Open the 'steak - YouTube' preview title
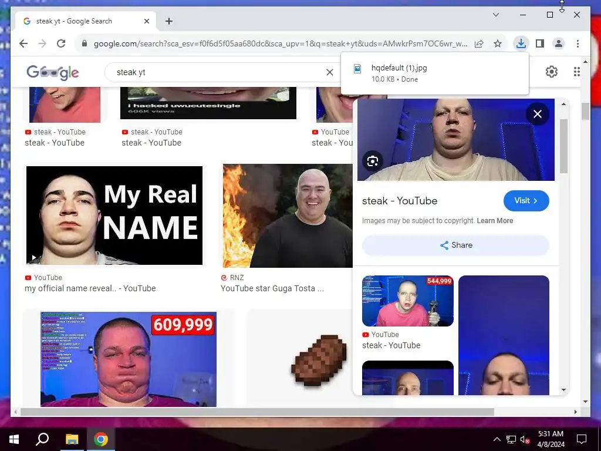601x451 pixels. 399,201
